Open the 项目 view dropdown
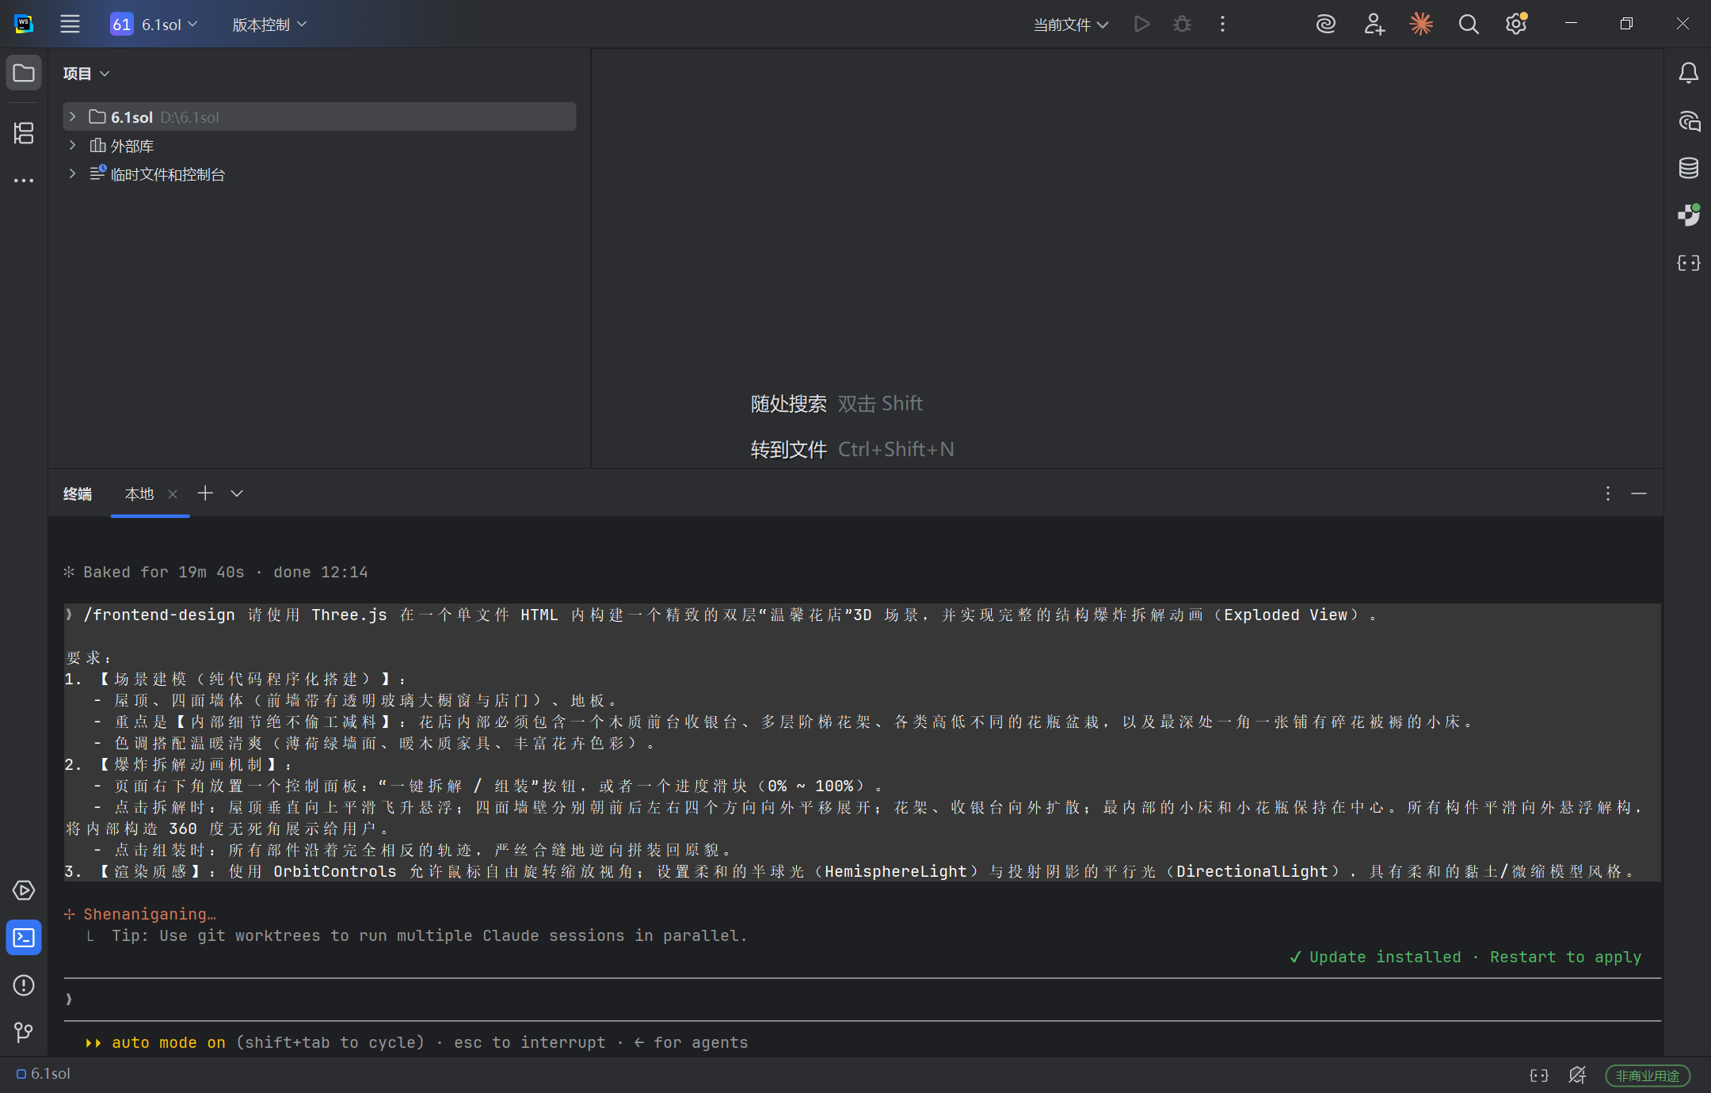Viewport: 1711px width, 1093px height. 86,73
